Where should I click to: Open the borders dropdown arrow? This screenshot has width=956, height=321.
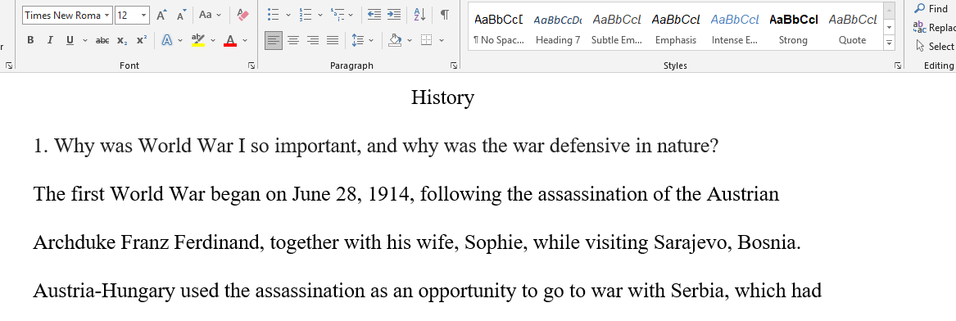click(441, 40)
